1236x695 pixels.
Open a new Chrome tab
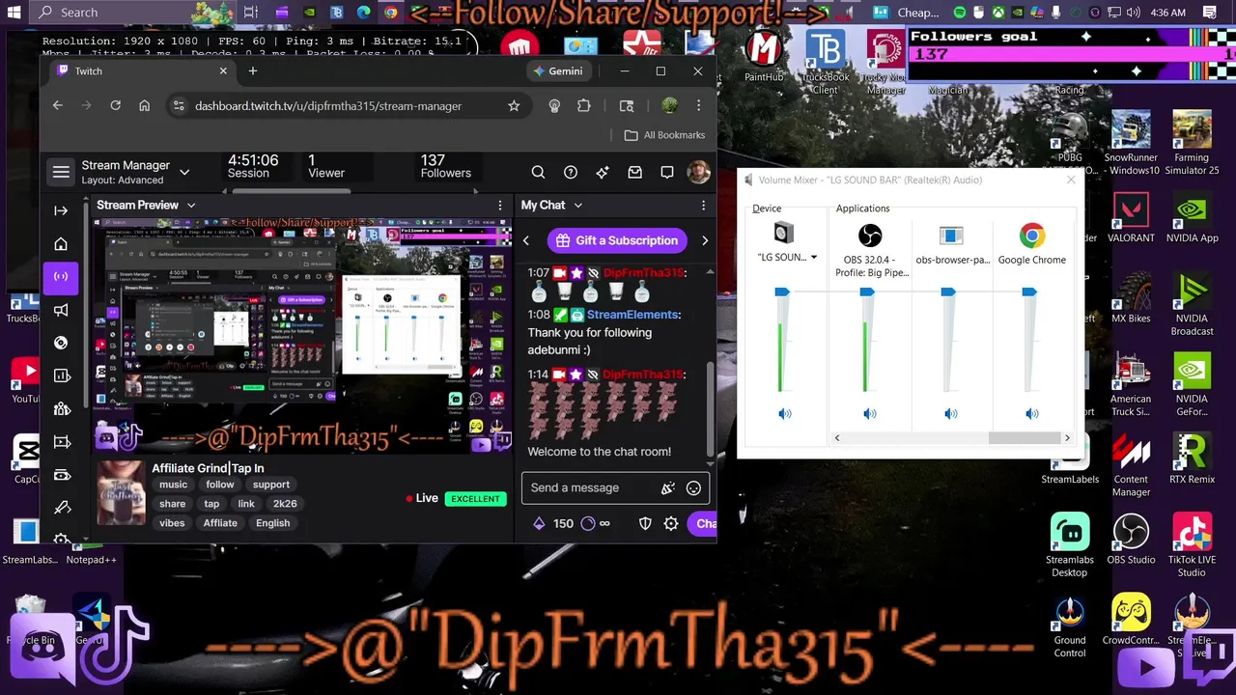tap(253, 70)
